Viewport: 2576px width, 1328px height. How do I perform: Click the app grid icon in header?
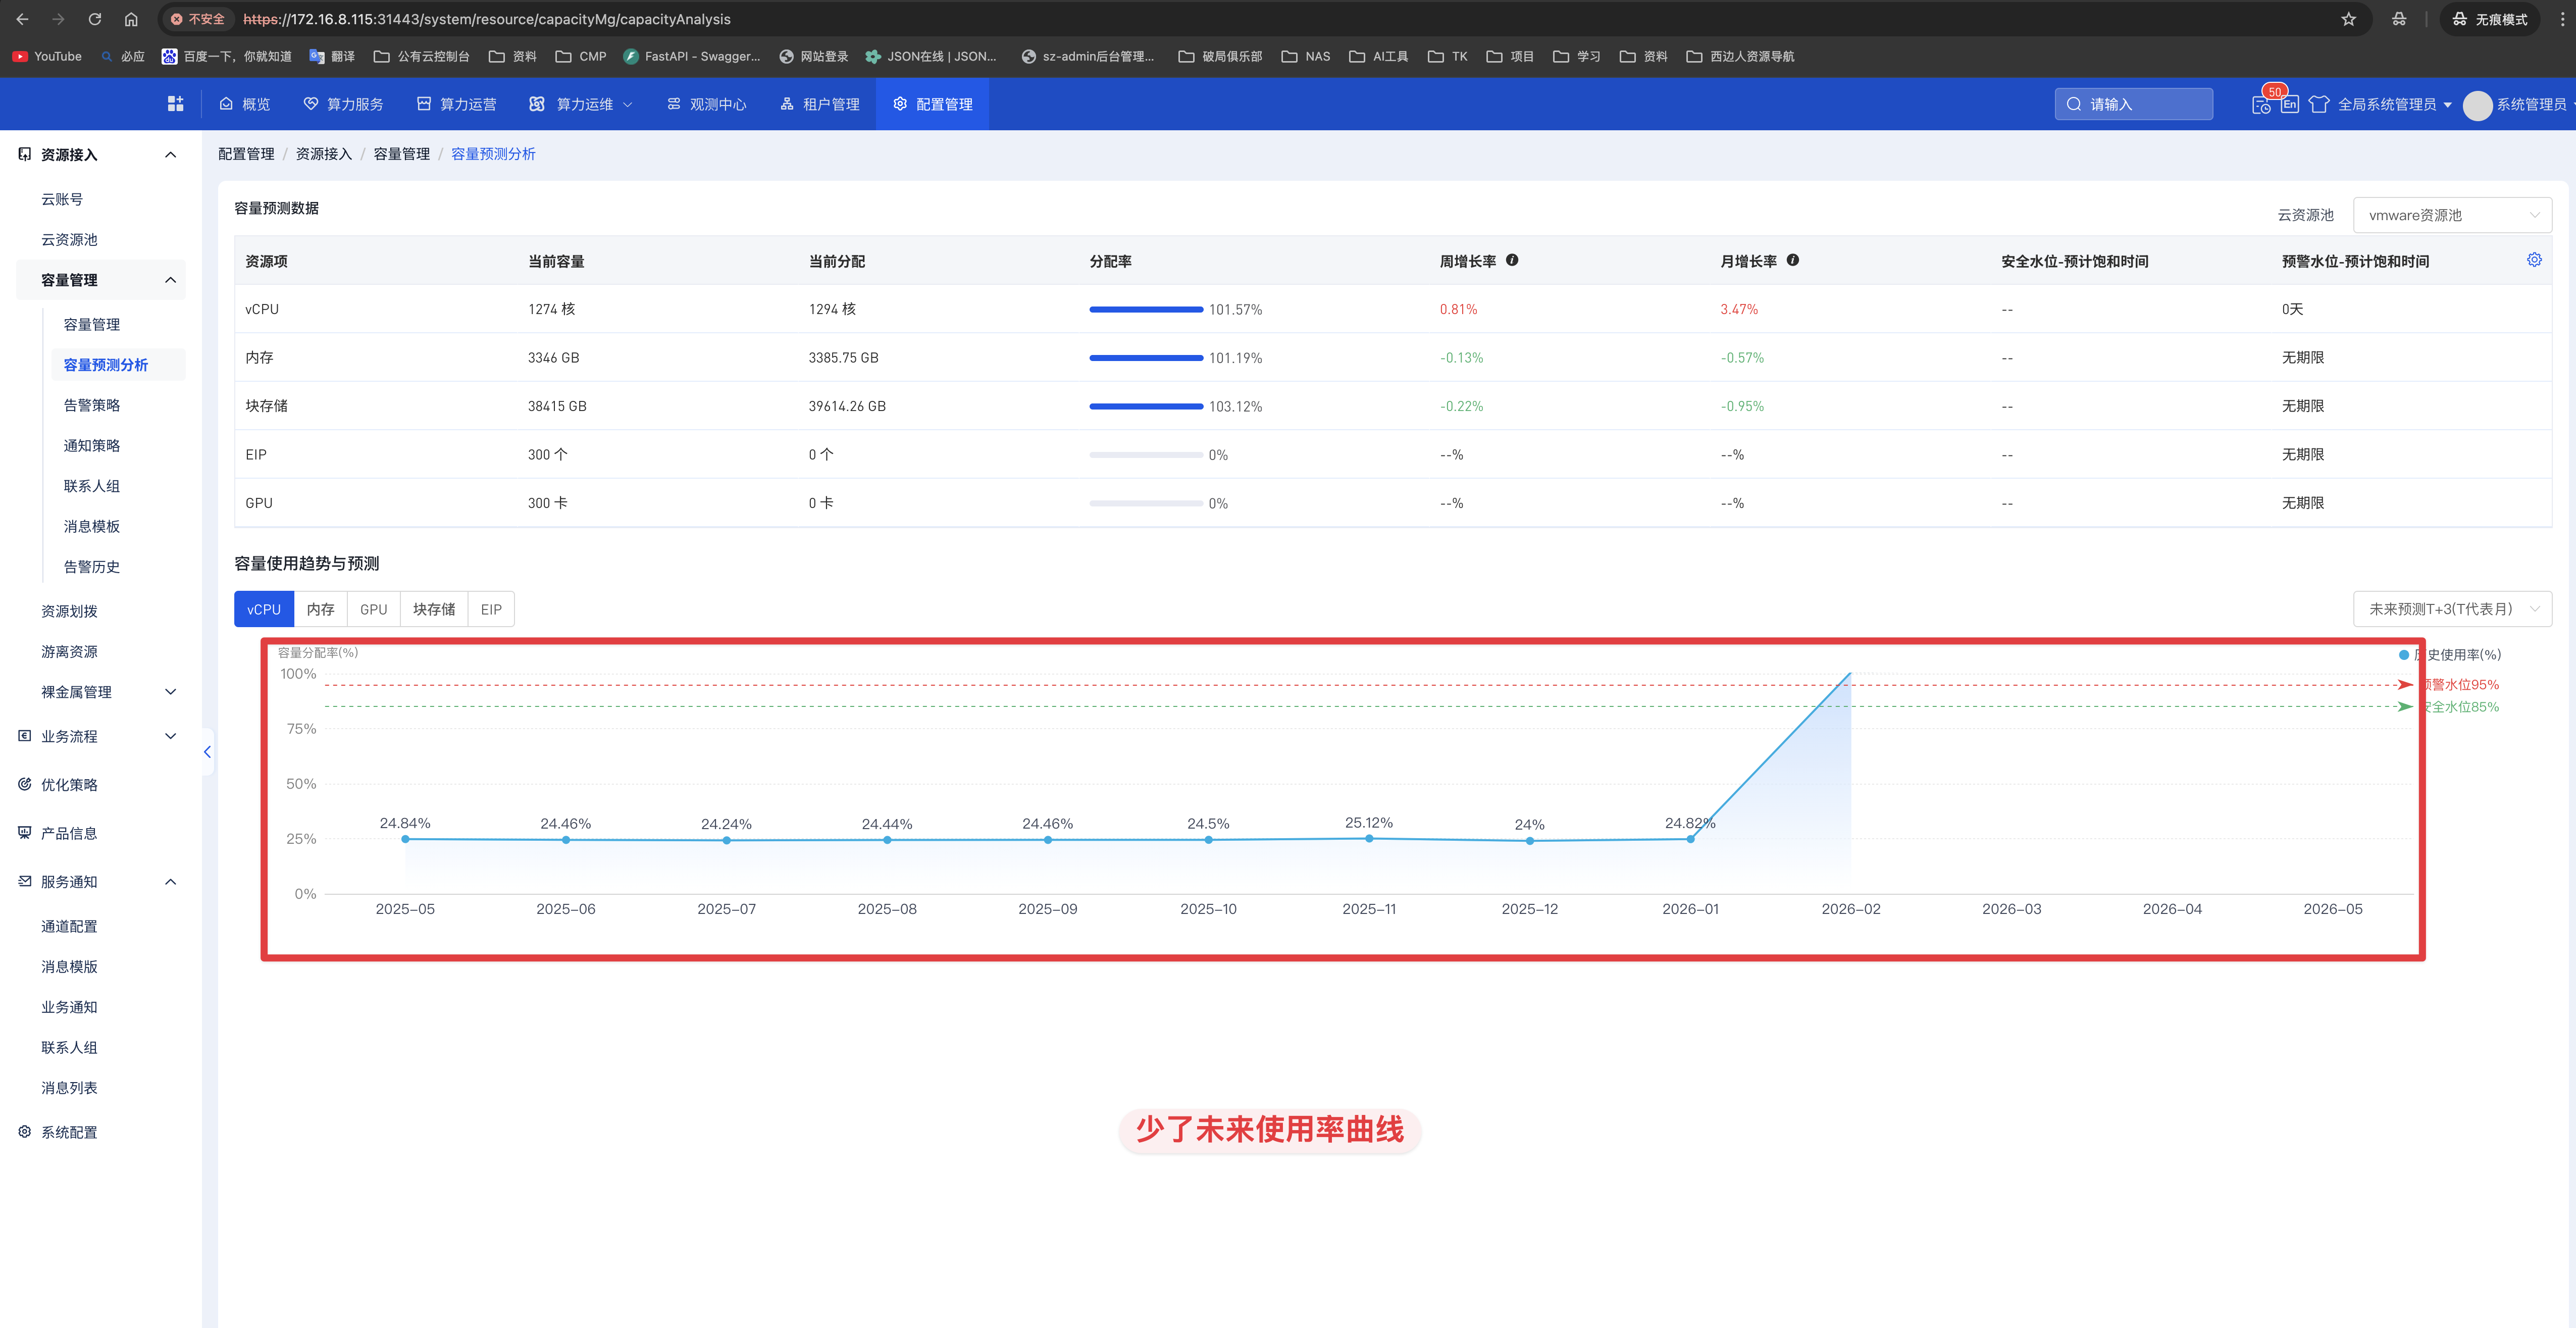pyautogui.click(x=175, y=104)
